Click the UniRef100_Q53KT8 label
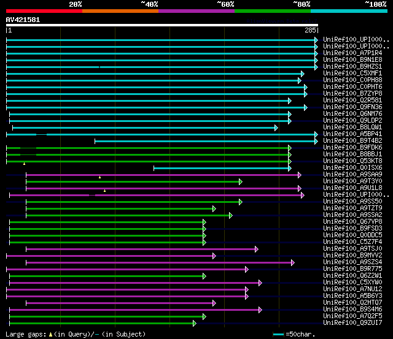Viewport: 393px width, 339px height. point(352,161)
